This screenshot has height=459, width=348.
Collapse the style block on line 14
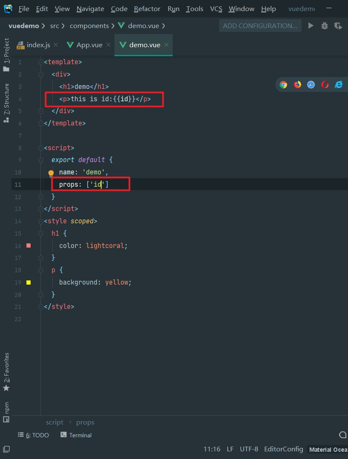click(41, 221)
